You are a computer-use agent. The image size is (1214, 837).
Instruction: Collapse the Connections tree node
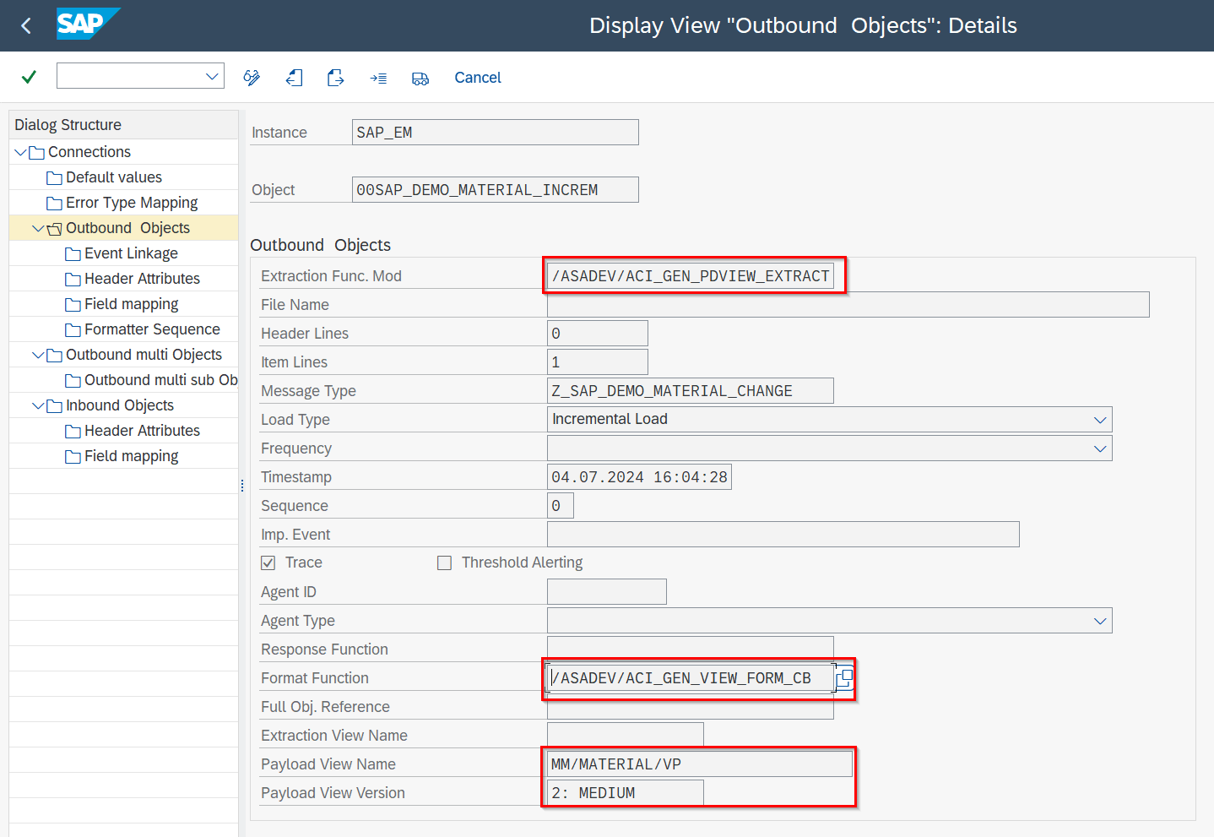point(20,152)
